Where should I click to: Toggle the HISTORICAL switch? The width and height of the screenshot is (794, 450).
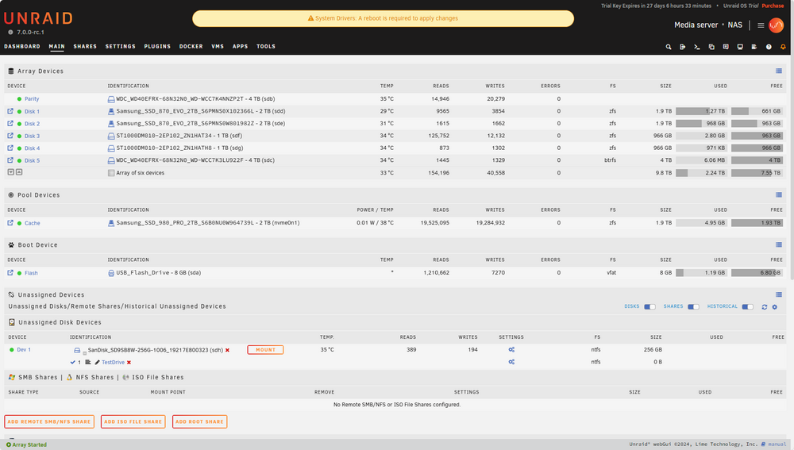pos(747,307)
